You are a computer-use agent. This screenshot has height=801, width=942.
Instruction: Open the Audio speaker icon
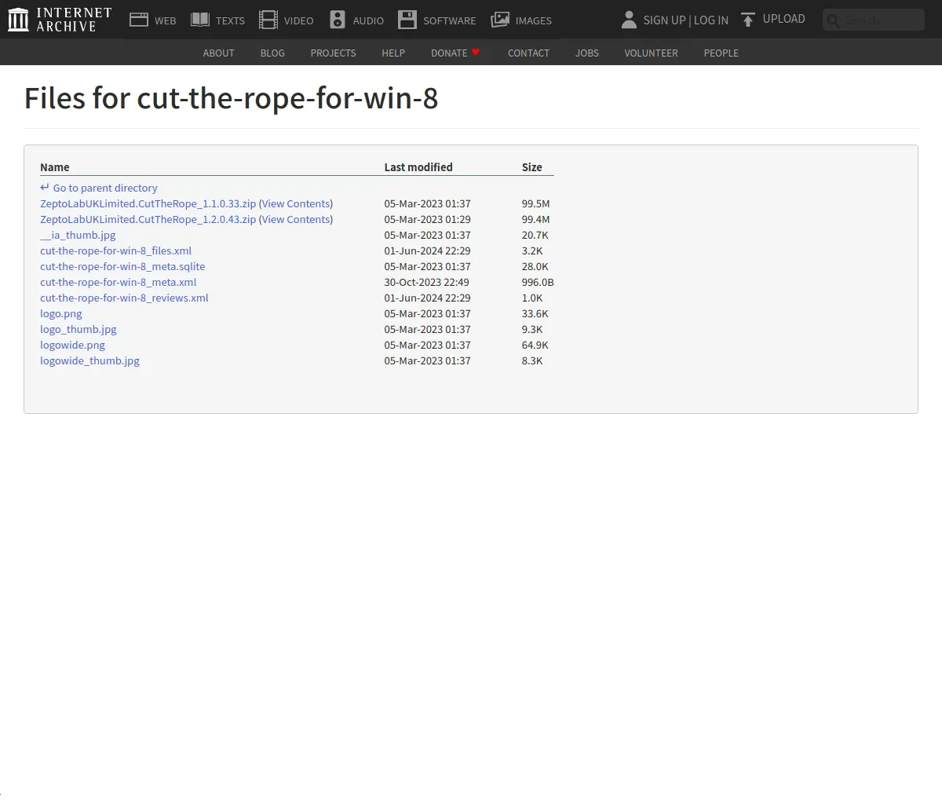338,20
